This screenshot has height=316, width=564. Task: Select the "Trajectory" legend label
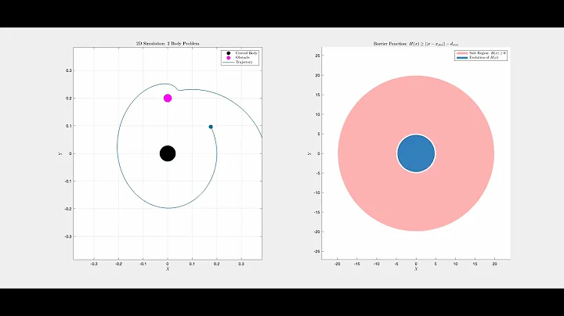244,62
